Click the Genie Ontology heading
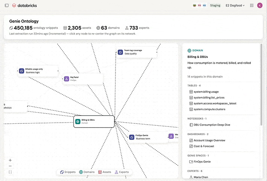Viewport: 267px width, 181px height. (24, 21)
